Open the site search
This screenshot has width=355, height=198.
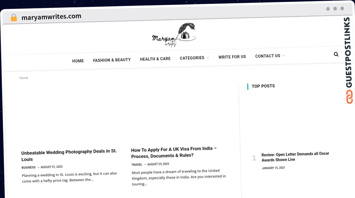tap(336, 54)
